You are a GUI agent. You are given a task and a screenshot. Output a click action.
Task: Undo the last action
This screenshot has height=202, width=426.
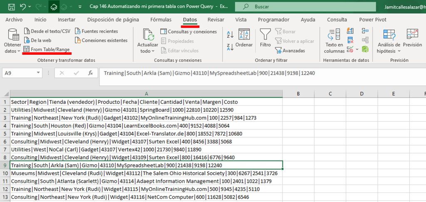point(23,7)
